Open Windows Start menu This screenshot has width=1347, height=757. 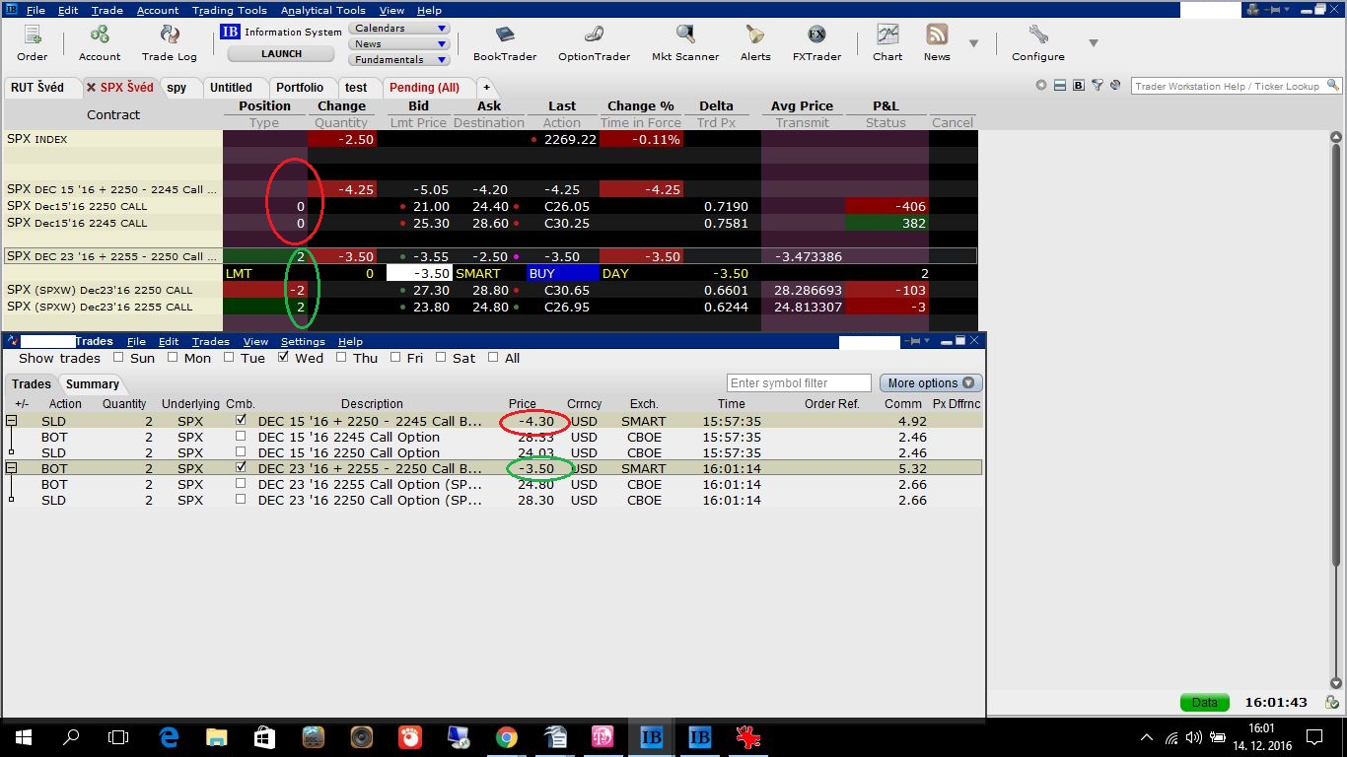tap(24, 737)
